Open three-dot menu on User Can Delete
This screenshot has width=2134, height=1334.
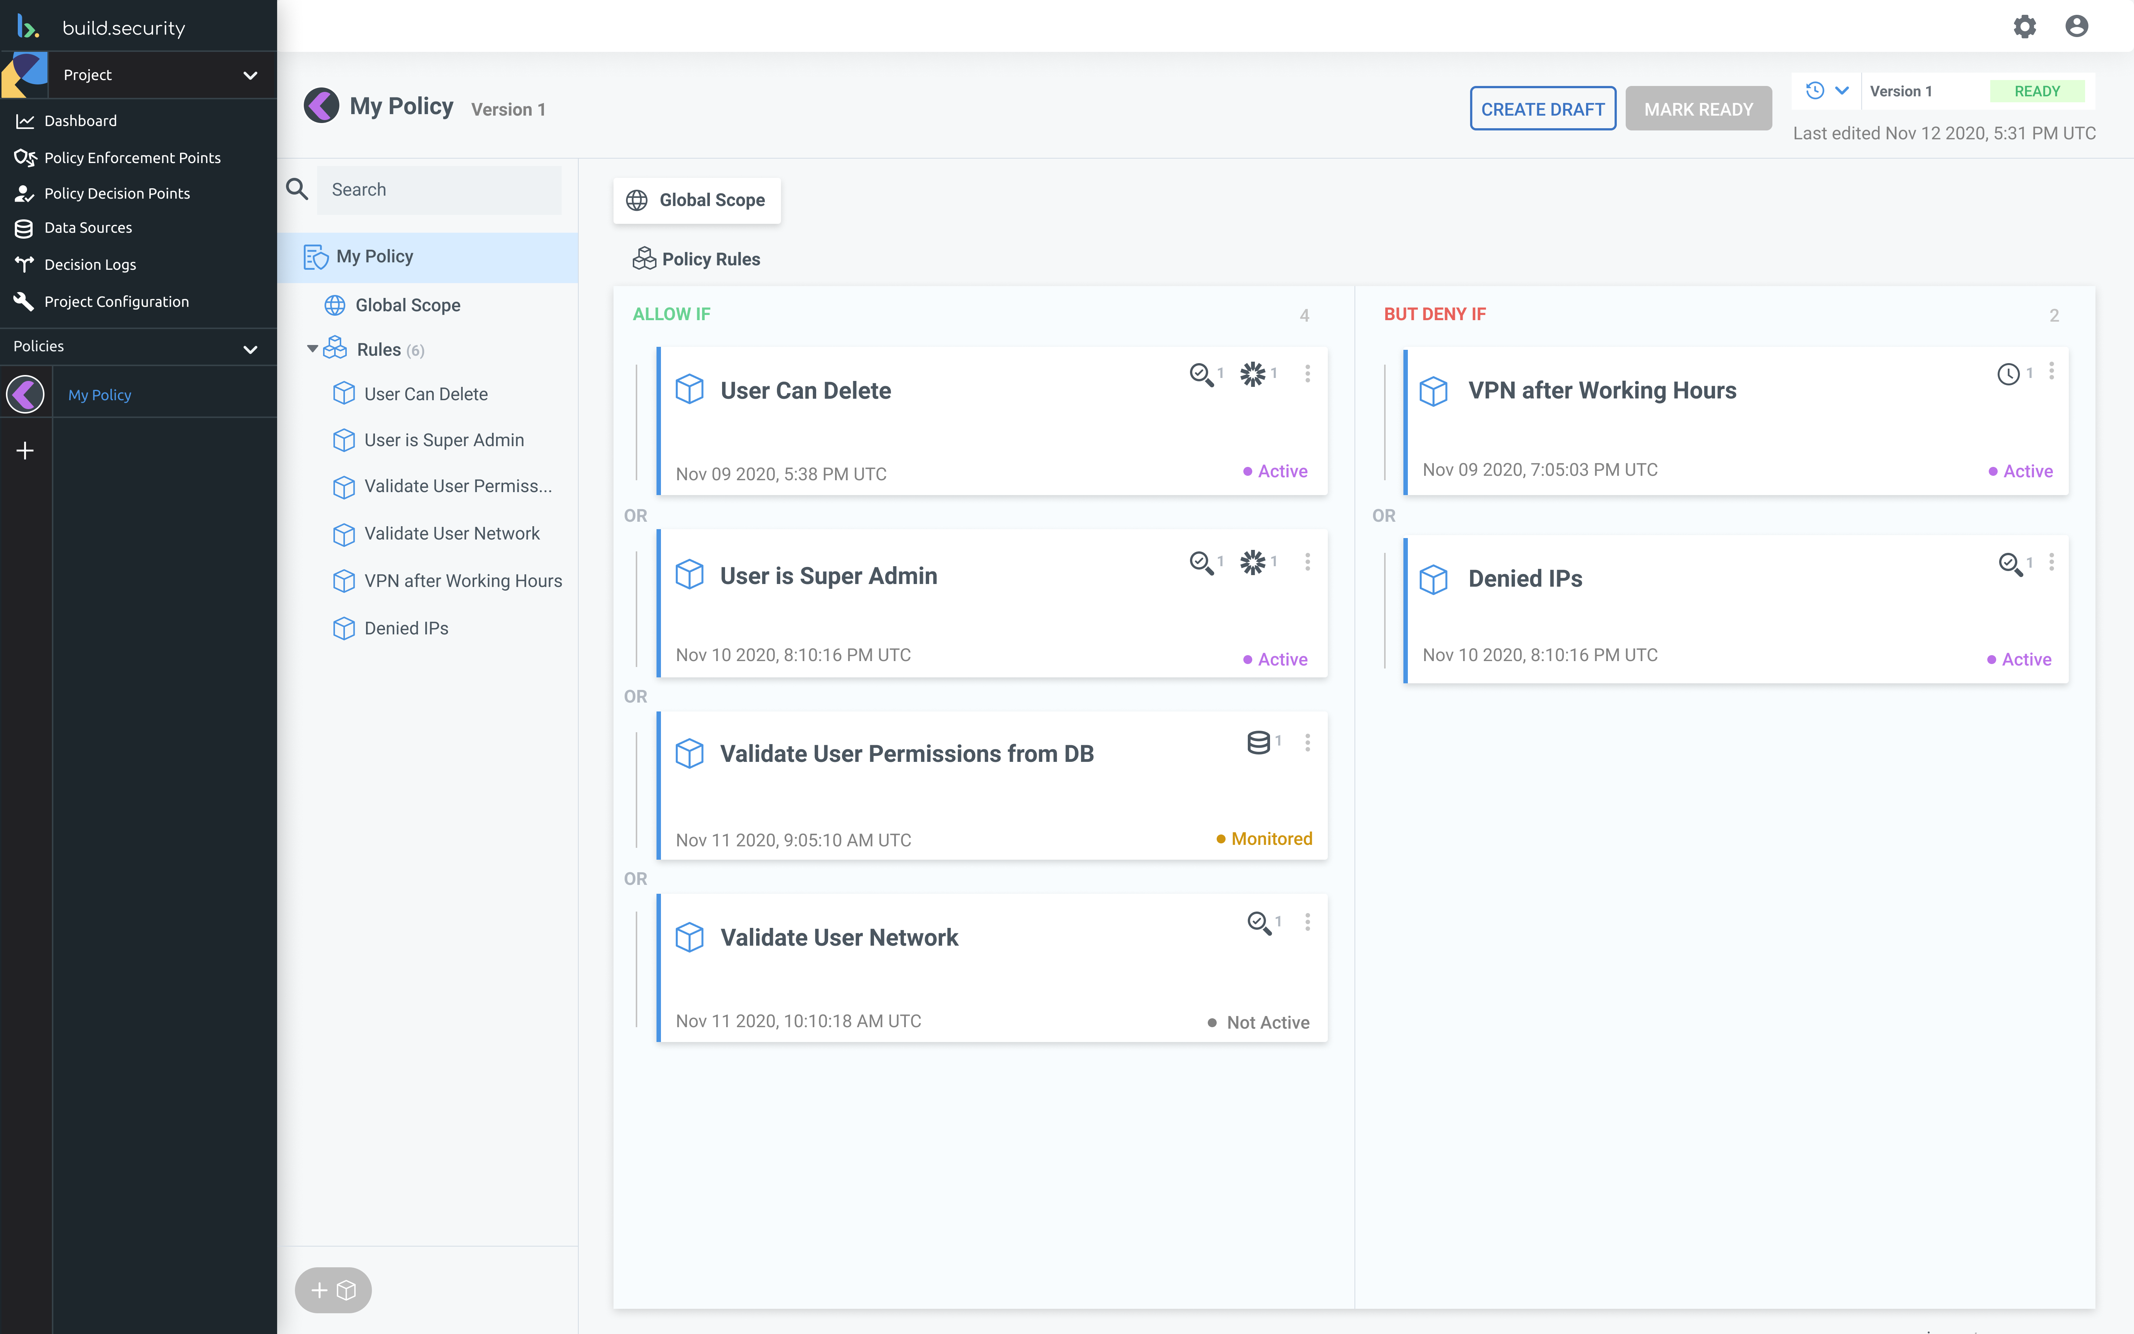(x=1308, y=373)
